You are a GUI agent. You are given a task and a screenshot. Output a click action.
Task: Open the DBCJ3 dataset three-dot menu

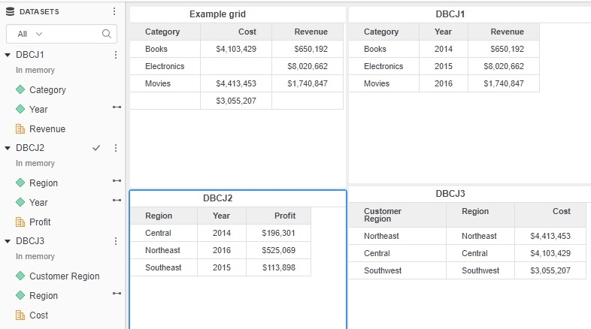[116, 241]
